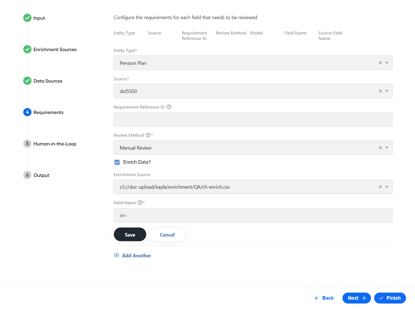Go to the Input step
Image resolution: width=415 pixels, height=309 pixels.
click(x=39, y=18)
